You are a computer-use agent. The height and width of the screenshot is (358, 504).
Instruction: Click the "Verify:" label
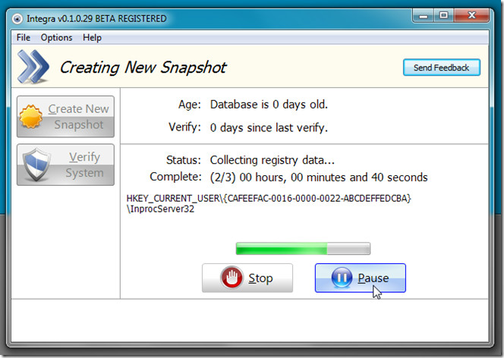[x=184, y=127]
